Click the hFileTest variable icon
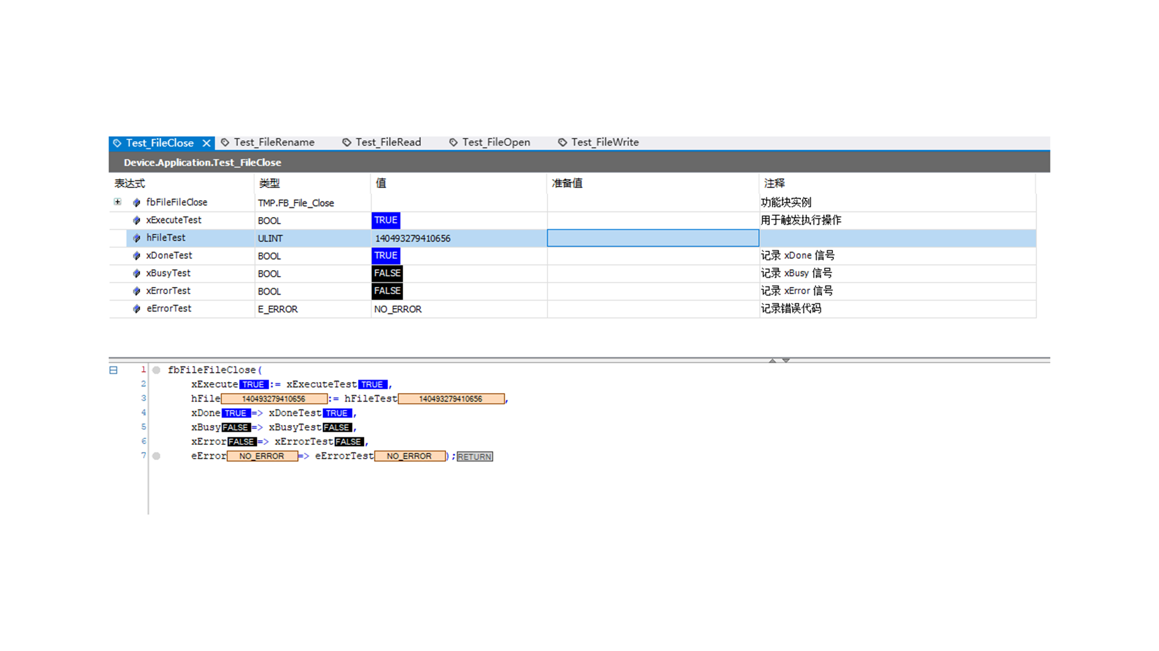The height and width of the screenshot is (651, 1159). [136, 238]
